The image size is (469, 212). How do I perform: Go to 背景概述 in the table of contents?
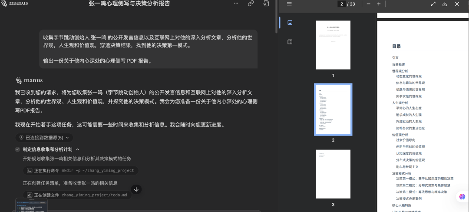(x=398, y=64)
